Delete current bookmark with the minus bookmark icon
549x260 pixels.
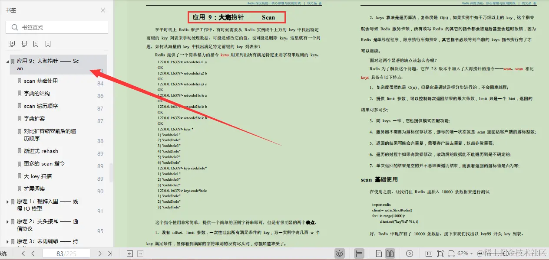[x=48, y=43]
